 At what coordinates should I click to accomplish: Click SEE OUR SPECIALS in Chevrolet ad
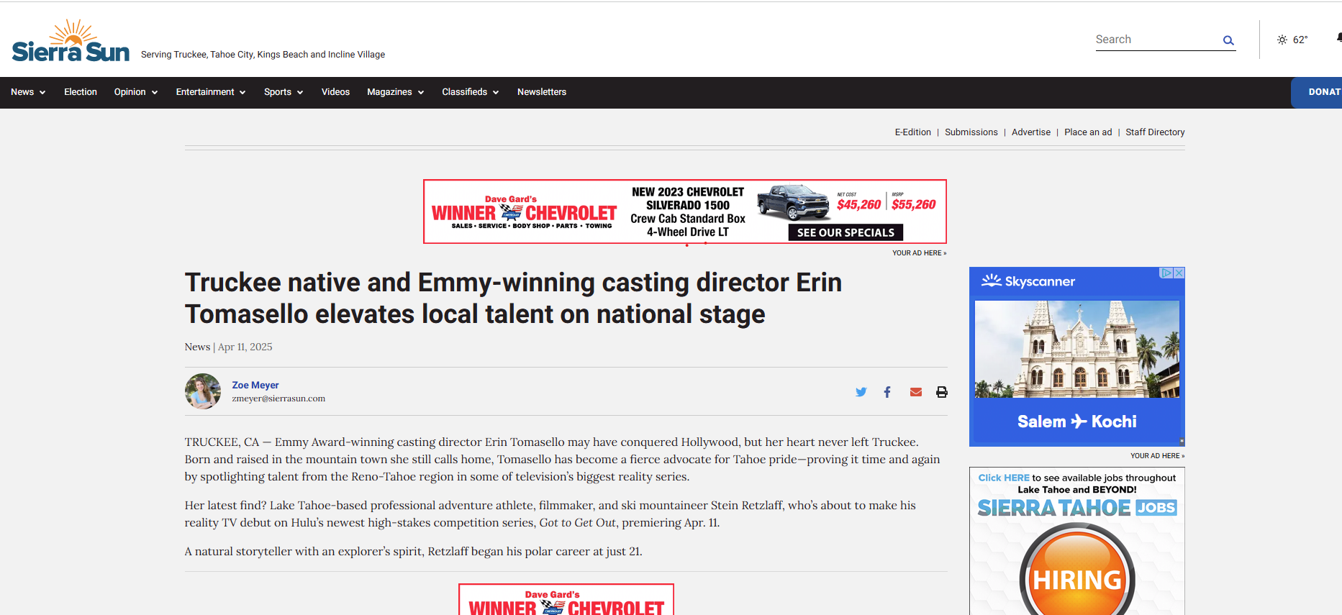tap(845, 232)
